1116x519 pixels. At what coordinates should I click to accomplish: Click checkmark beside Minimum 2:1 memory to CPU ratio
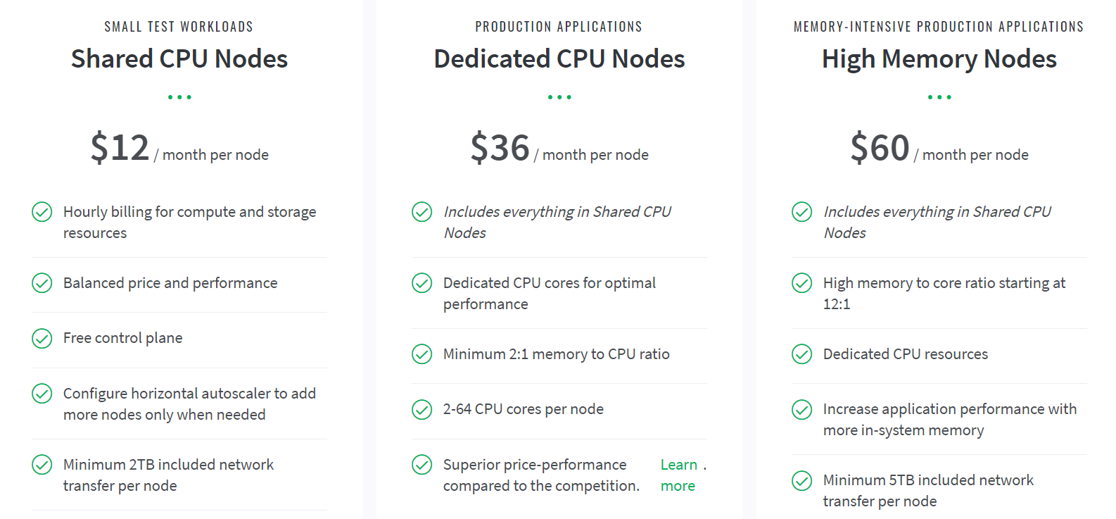coord(422,354)
